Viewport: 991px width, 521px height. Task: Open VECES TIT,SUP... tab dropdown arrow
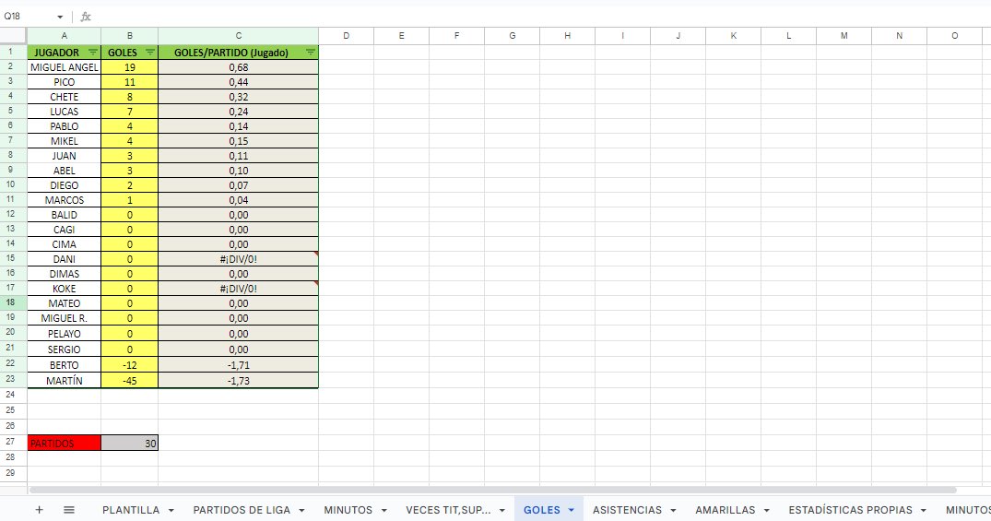501,510
